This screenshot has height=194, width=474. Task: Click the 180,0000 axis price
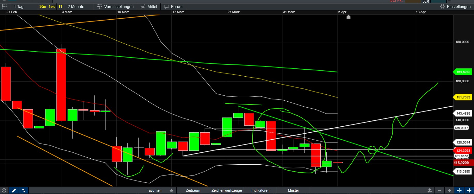click(462, 42)
